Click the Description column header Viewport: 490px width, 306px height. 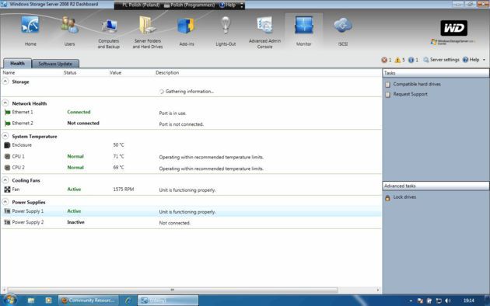[x=167, y=73]
